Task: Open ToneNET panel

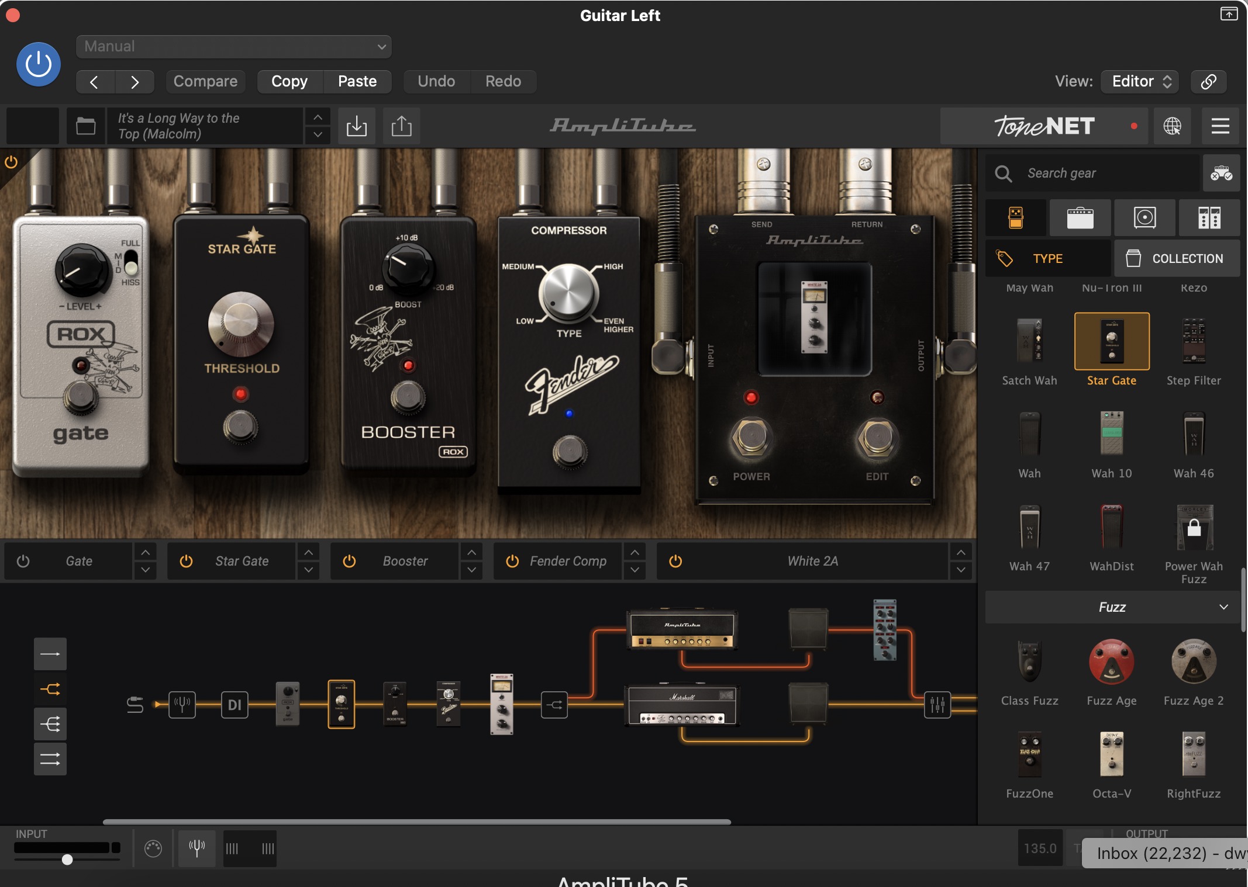Action: coord(1044,126)
